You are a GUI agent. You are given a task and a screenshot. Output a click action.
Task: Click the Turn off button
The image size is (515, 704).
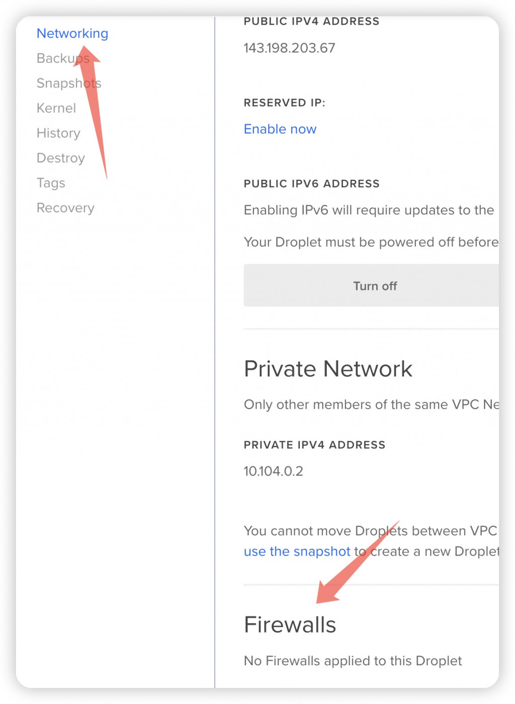pyautogui.click(x=372, y=286)
